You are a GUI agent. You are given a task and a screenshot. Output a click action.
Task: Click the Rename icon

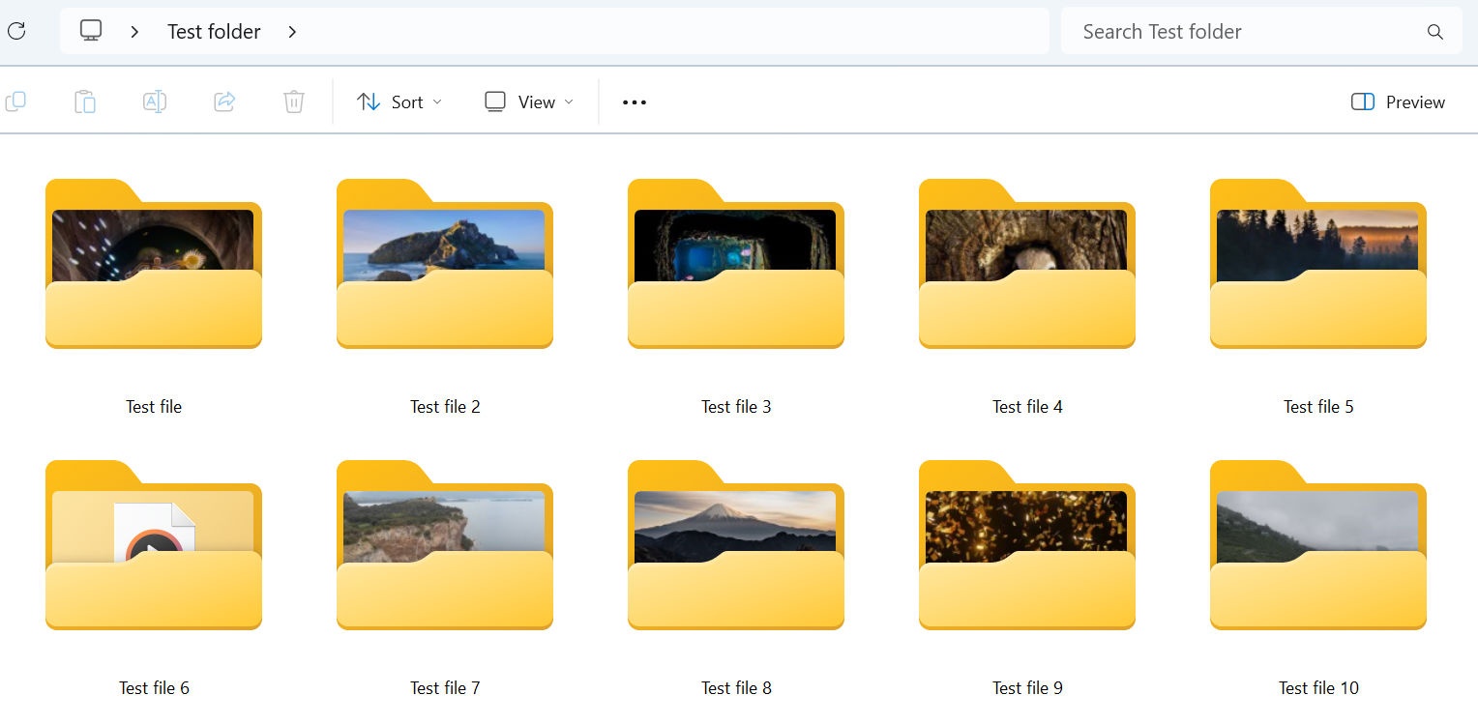pyautogui.click(x=155, y=101)
